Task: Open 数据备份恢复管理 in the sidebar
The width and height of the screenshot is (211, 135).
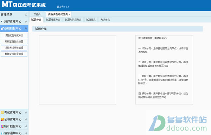Action: coord(14,54)
